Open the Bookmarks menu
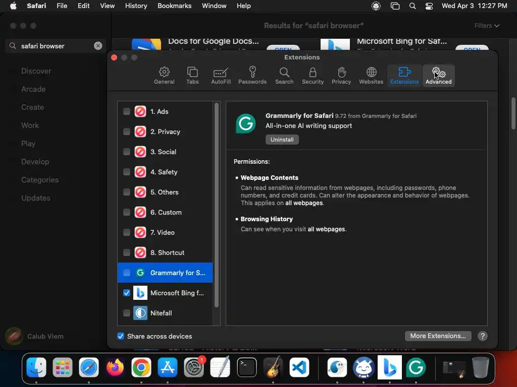Image resolution: width=517 pixels, height=387 pixels. (x=174, y=6)
